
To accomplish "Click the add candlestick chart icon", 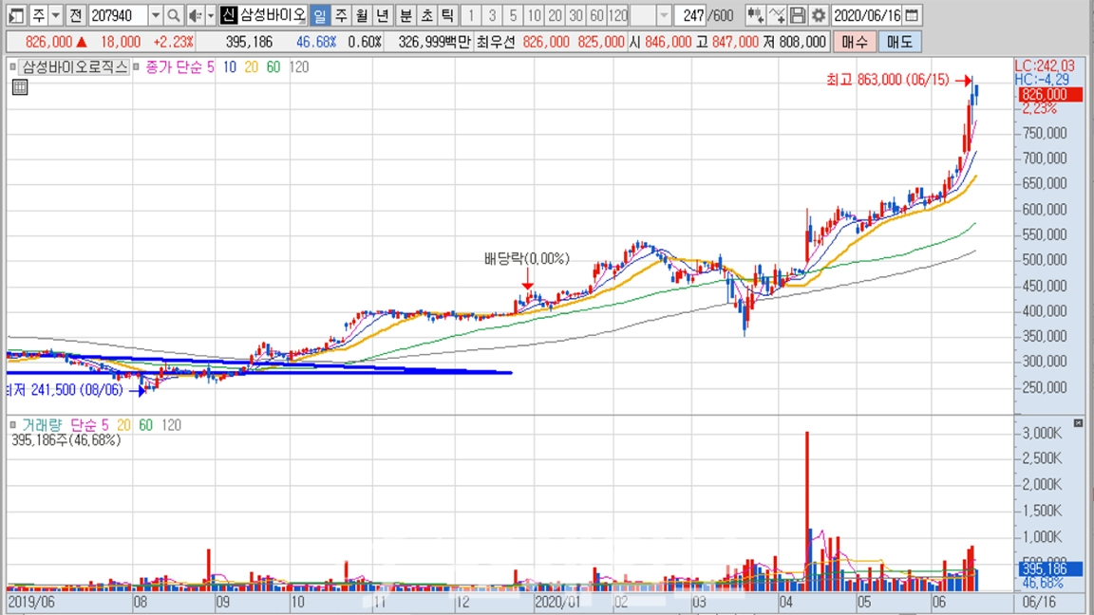I will (755, 15).
